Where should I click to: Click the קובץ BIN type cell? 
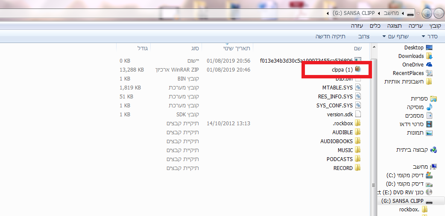[188, 78]
